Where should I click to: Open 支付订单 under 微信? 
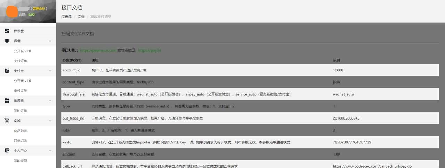[20, 61]
